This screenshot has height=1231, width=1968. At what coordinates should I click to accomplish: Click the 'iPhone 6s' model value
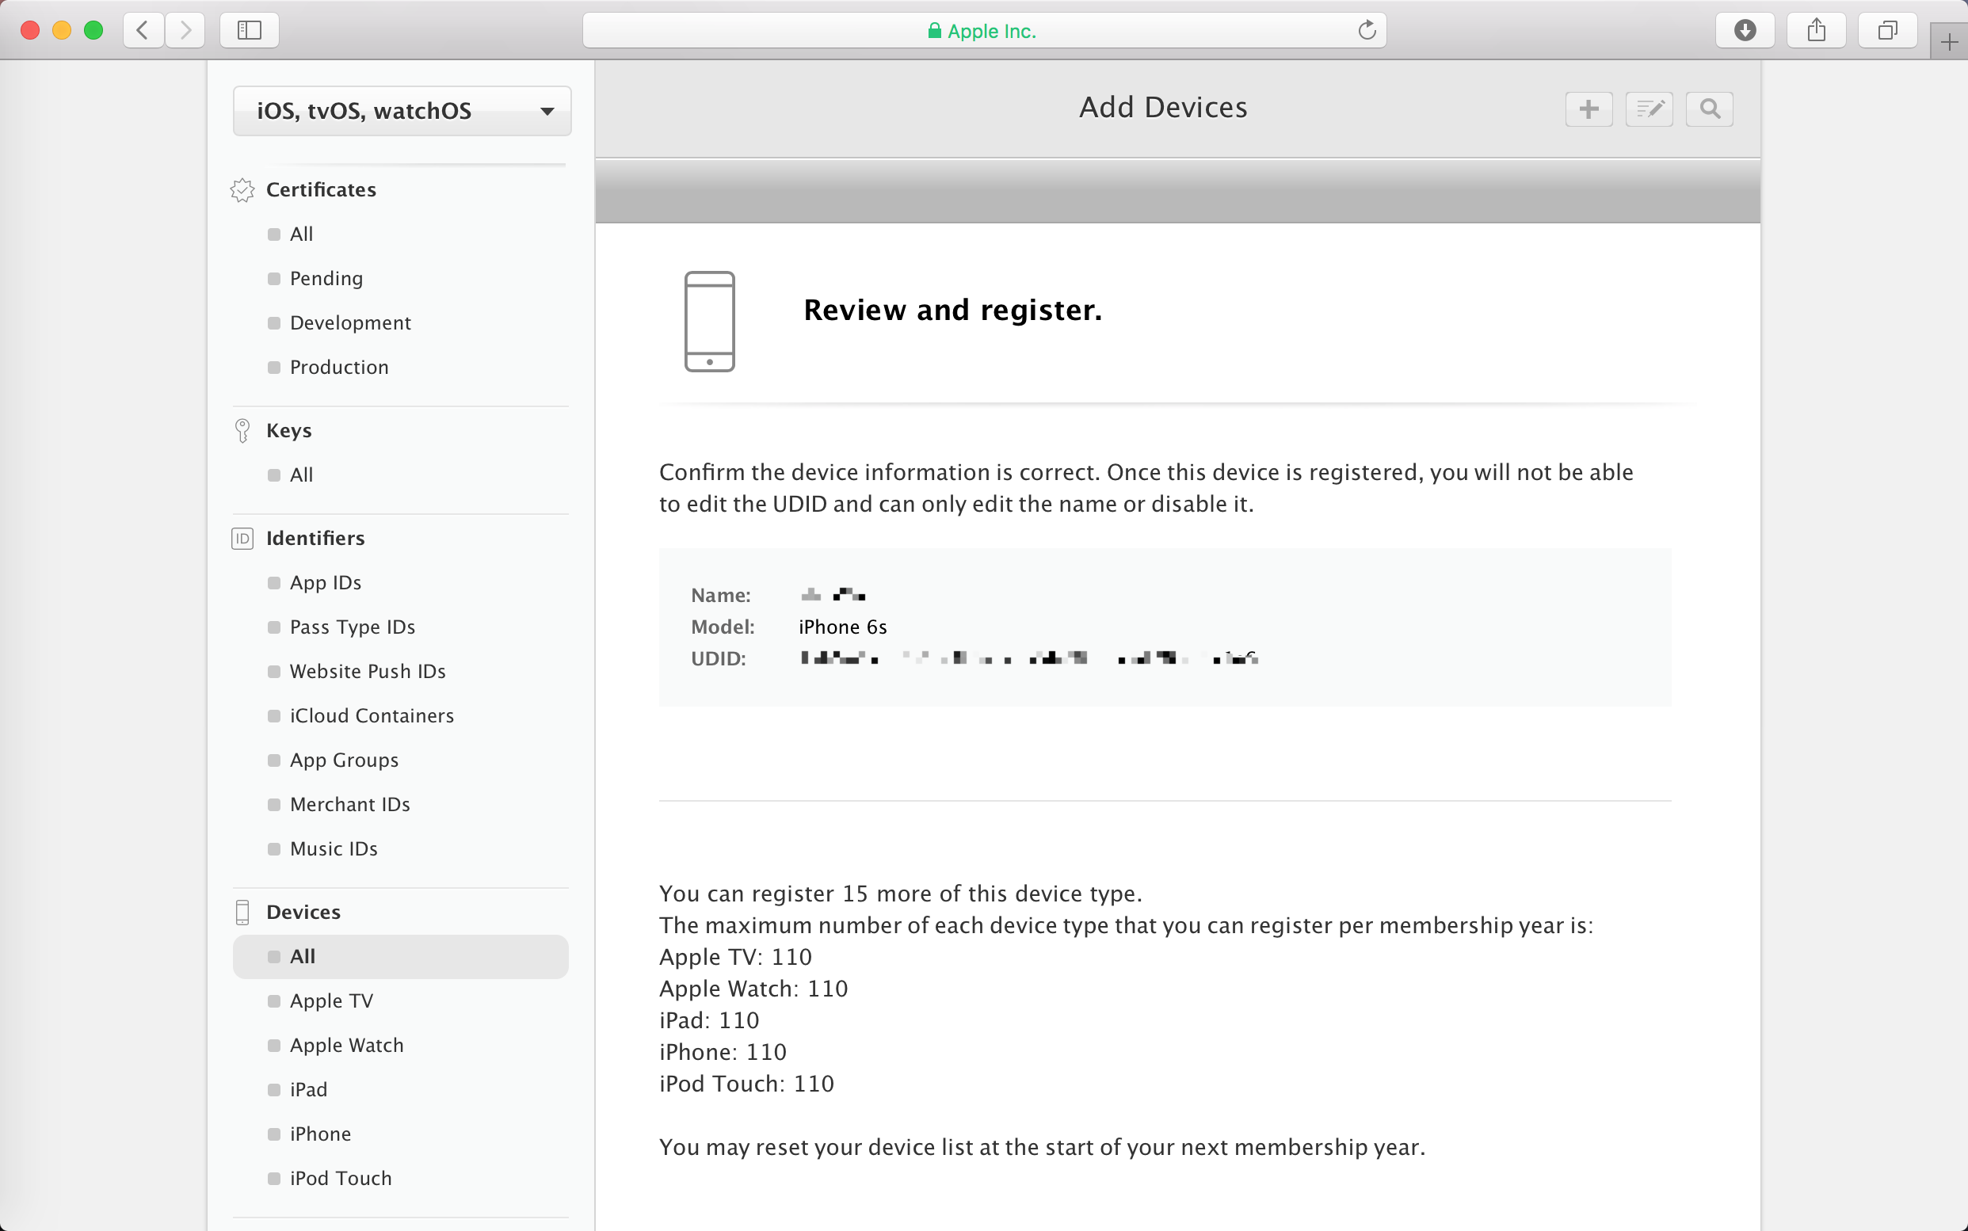843,627
